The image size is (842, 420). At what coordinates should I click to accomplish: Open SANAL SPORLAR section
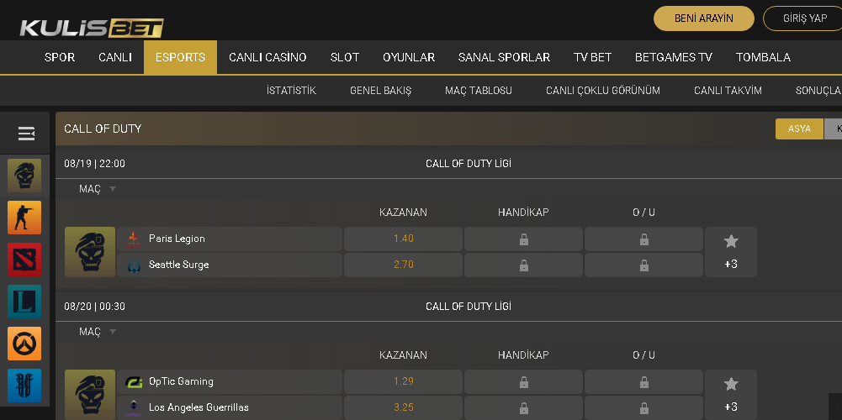[504, 57]
